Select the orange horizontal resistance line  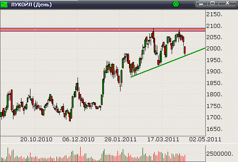pyautogui.click(x=103, y=30)
